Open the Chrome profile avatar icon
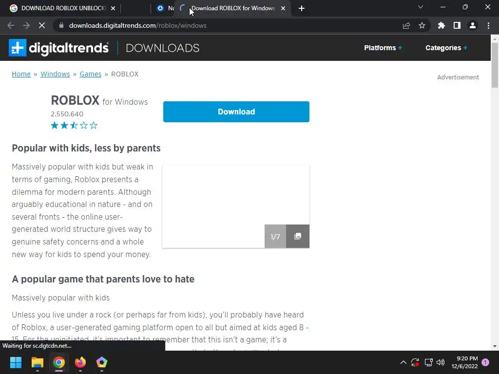Screen dimensions: 499x374 click(473, 25)
